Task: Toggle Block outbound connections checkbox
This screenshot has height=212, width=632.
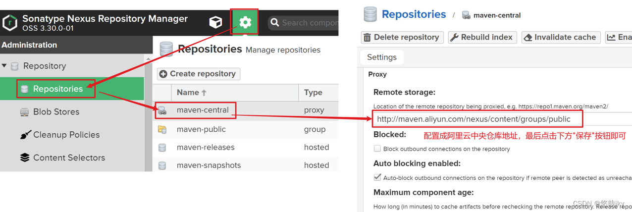Action: [x=377, y=149]
